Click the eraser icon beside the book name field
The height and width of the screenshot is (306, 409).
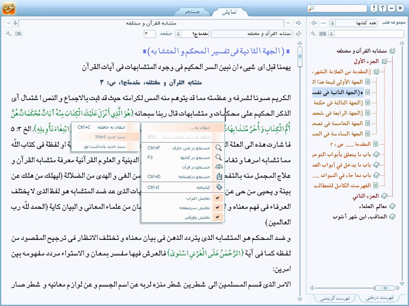[299, 33]
